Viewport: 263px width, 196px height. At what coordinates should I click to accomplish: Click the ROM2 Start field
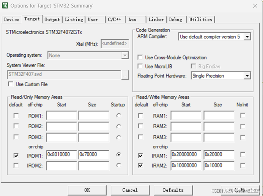point(61,126)
